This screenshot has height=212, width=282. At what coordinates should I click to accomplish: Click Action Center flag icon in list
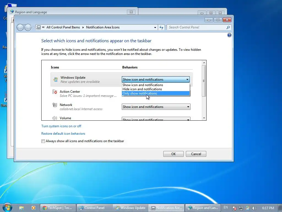55,92
